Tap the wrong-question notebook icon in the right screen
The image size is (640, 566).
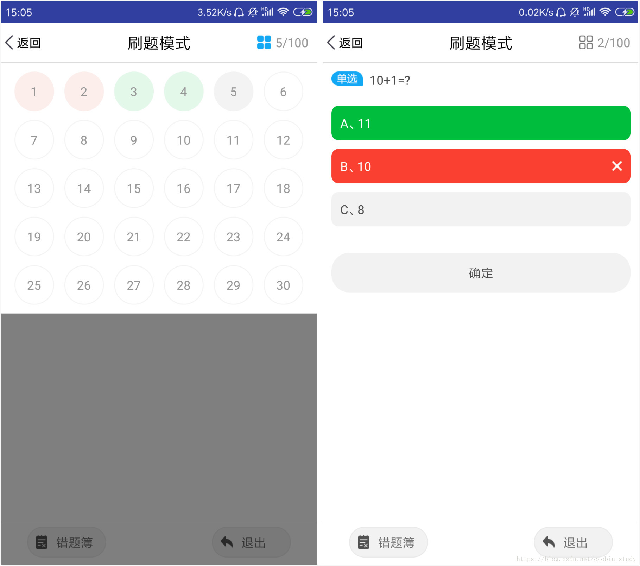tap(363, 542)
